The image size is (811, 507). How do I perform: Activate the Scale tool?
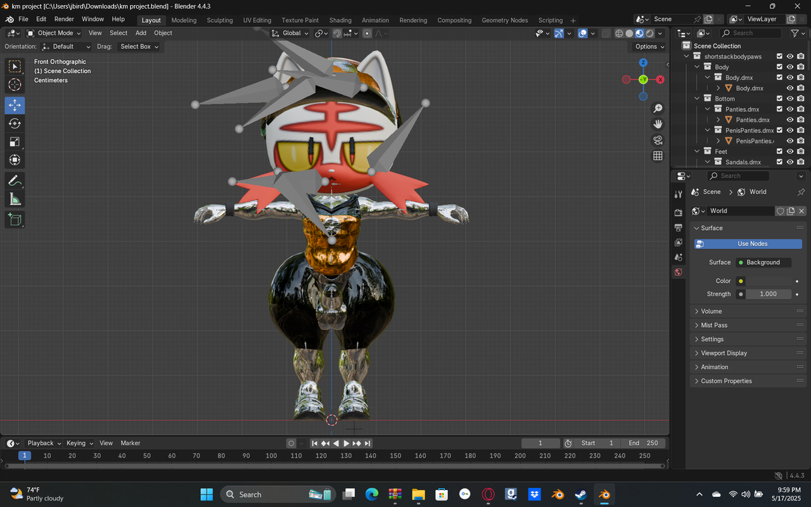tap(15, 142)
